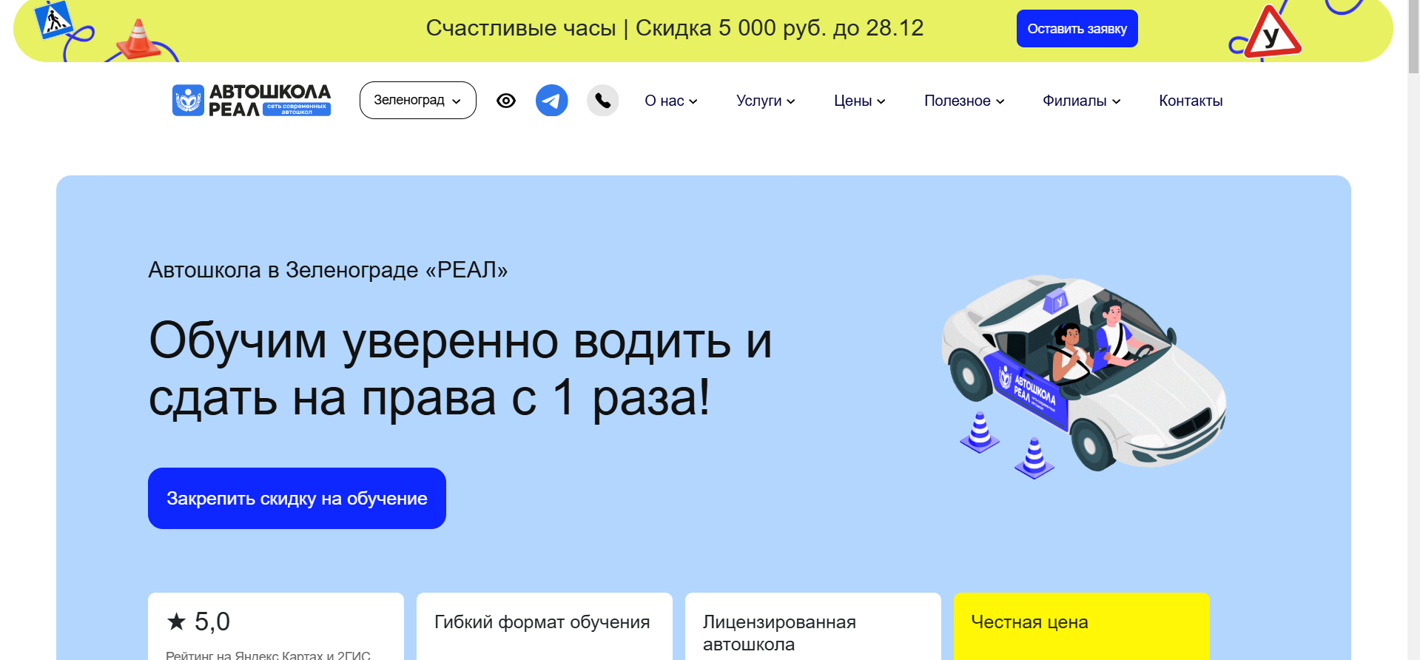Expand the Цены menu

(860, 101)
